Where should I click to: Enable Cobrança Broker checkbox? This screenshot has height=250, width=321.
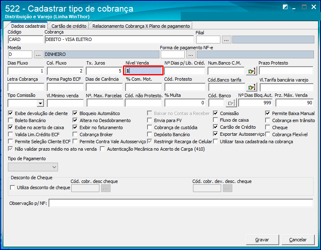pyautogui.click(x=75, y=135)
